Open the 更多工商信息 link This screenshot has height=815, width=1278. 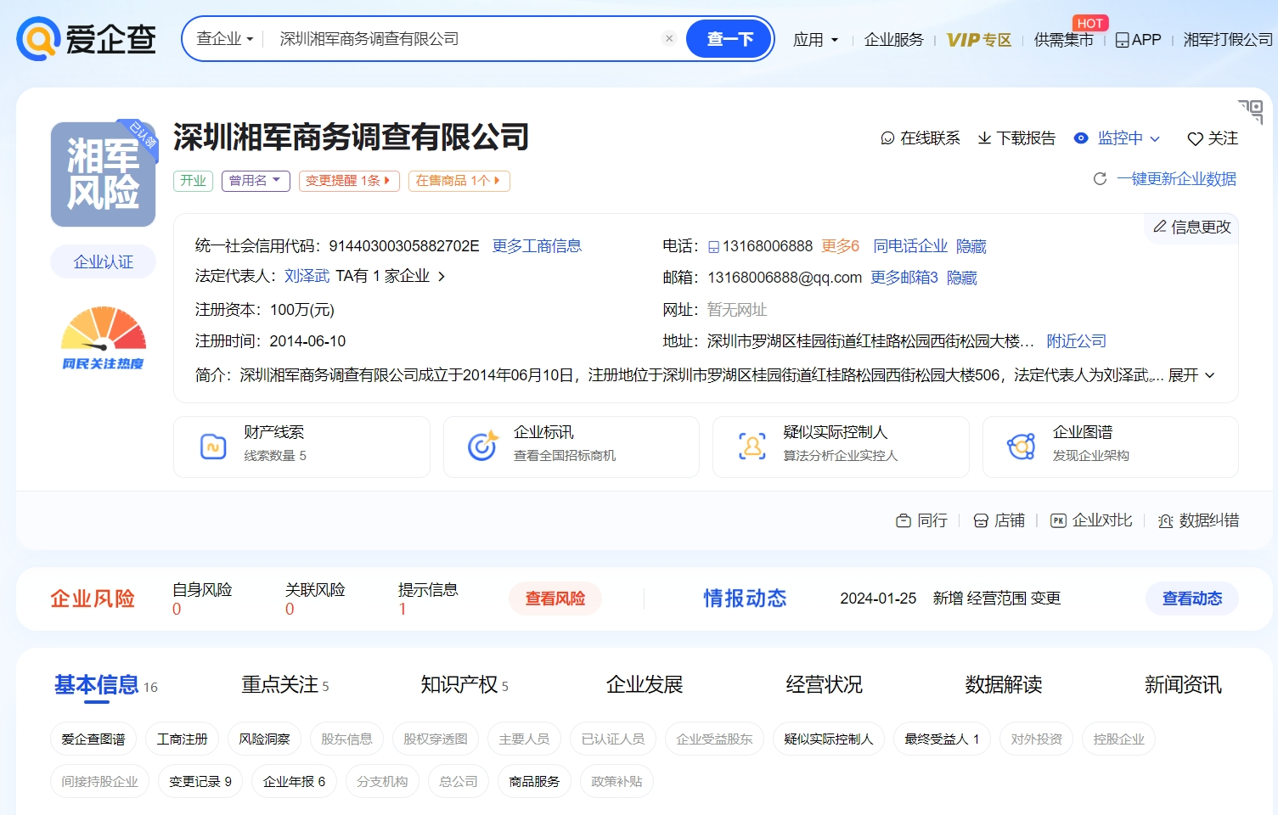pyautogui.click(x=537, y=246)
